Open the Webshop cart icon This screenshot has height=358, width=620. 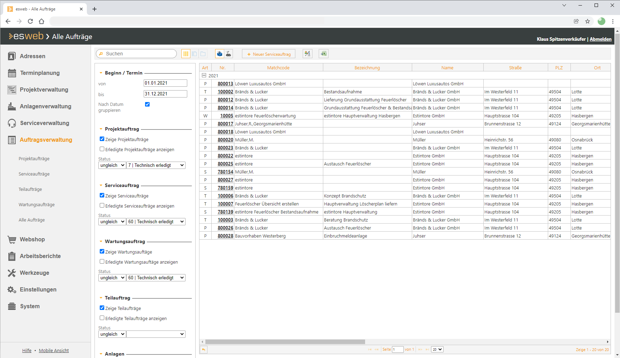click(x=12, y=240)
